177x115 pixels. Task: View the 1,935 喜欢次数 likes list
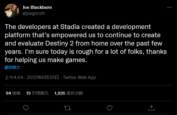(69, 93)
